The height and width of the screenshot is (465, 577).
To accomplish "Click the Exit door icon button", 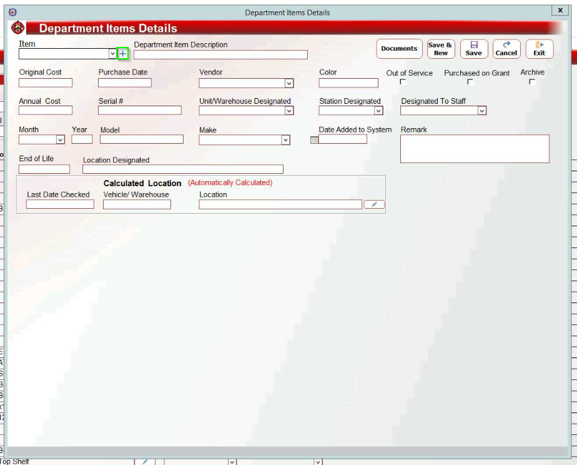I will click(x=539, y=49).
